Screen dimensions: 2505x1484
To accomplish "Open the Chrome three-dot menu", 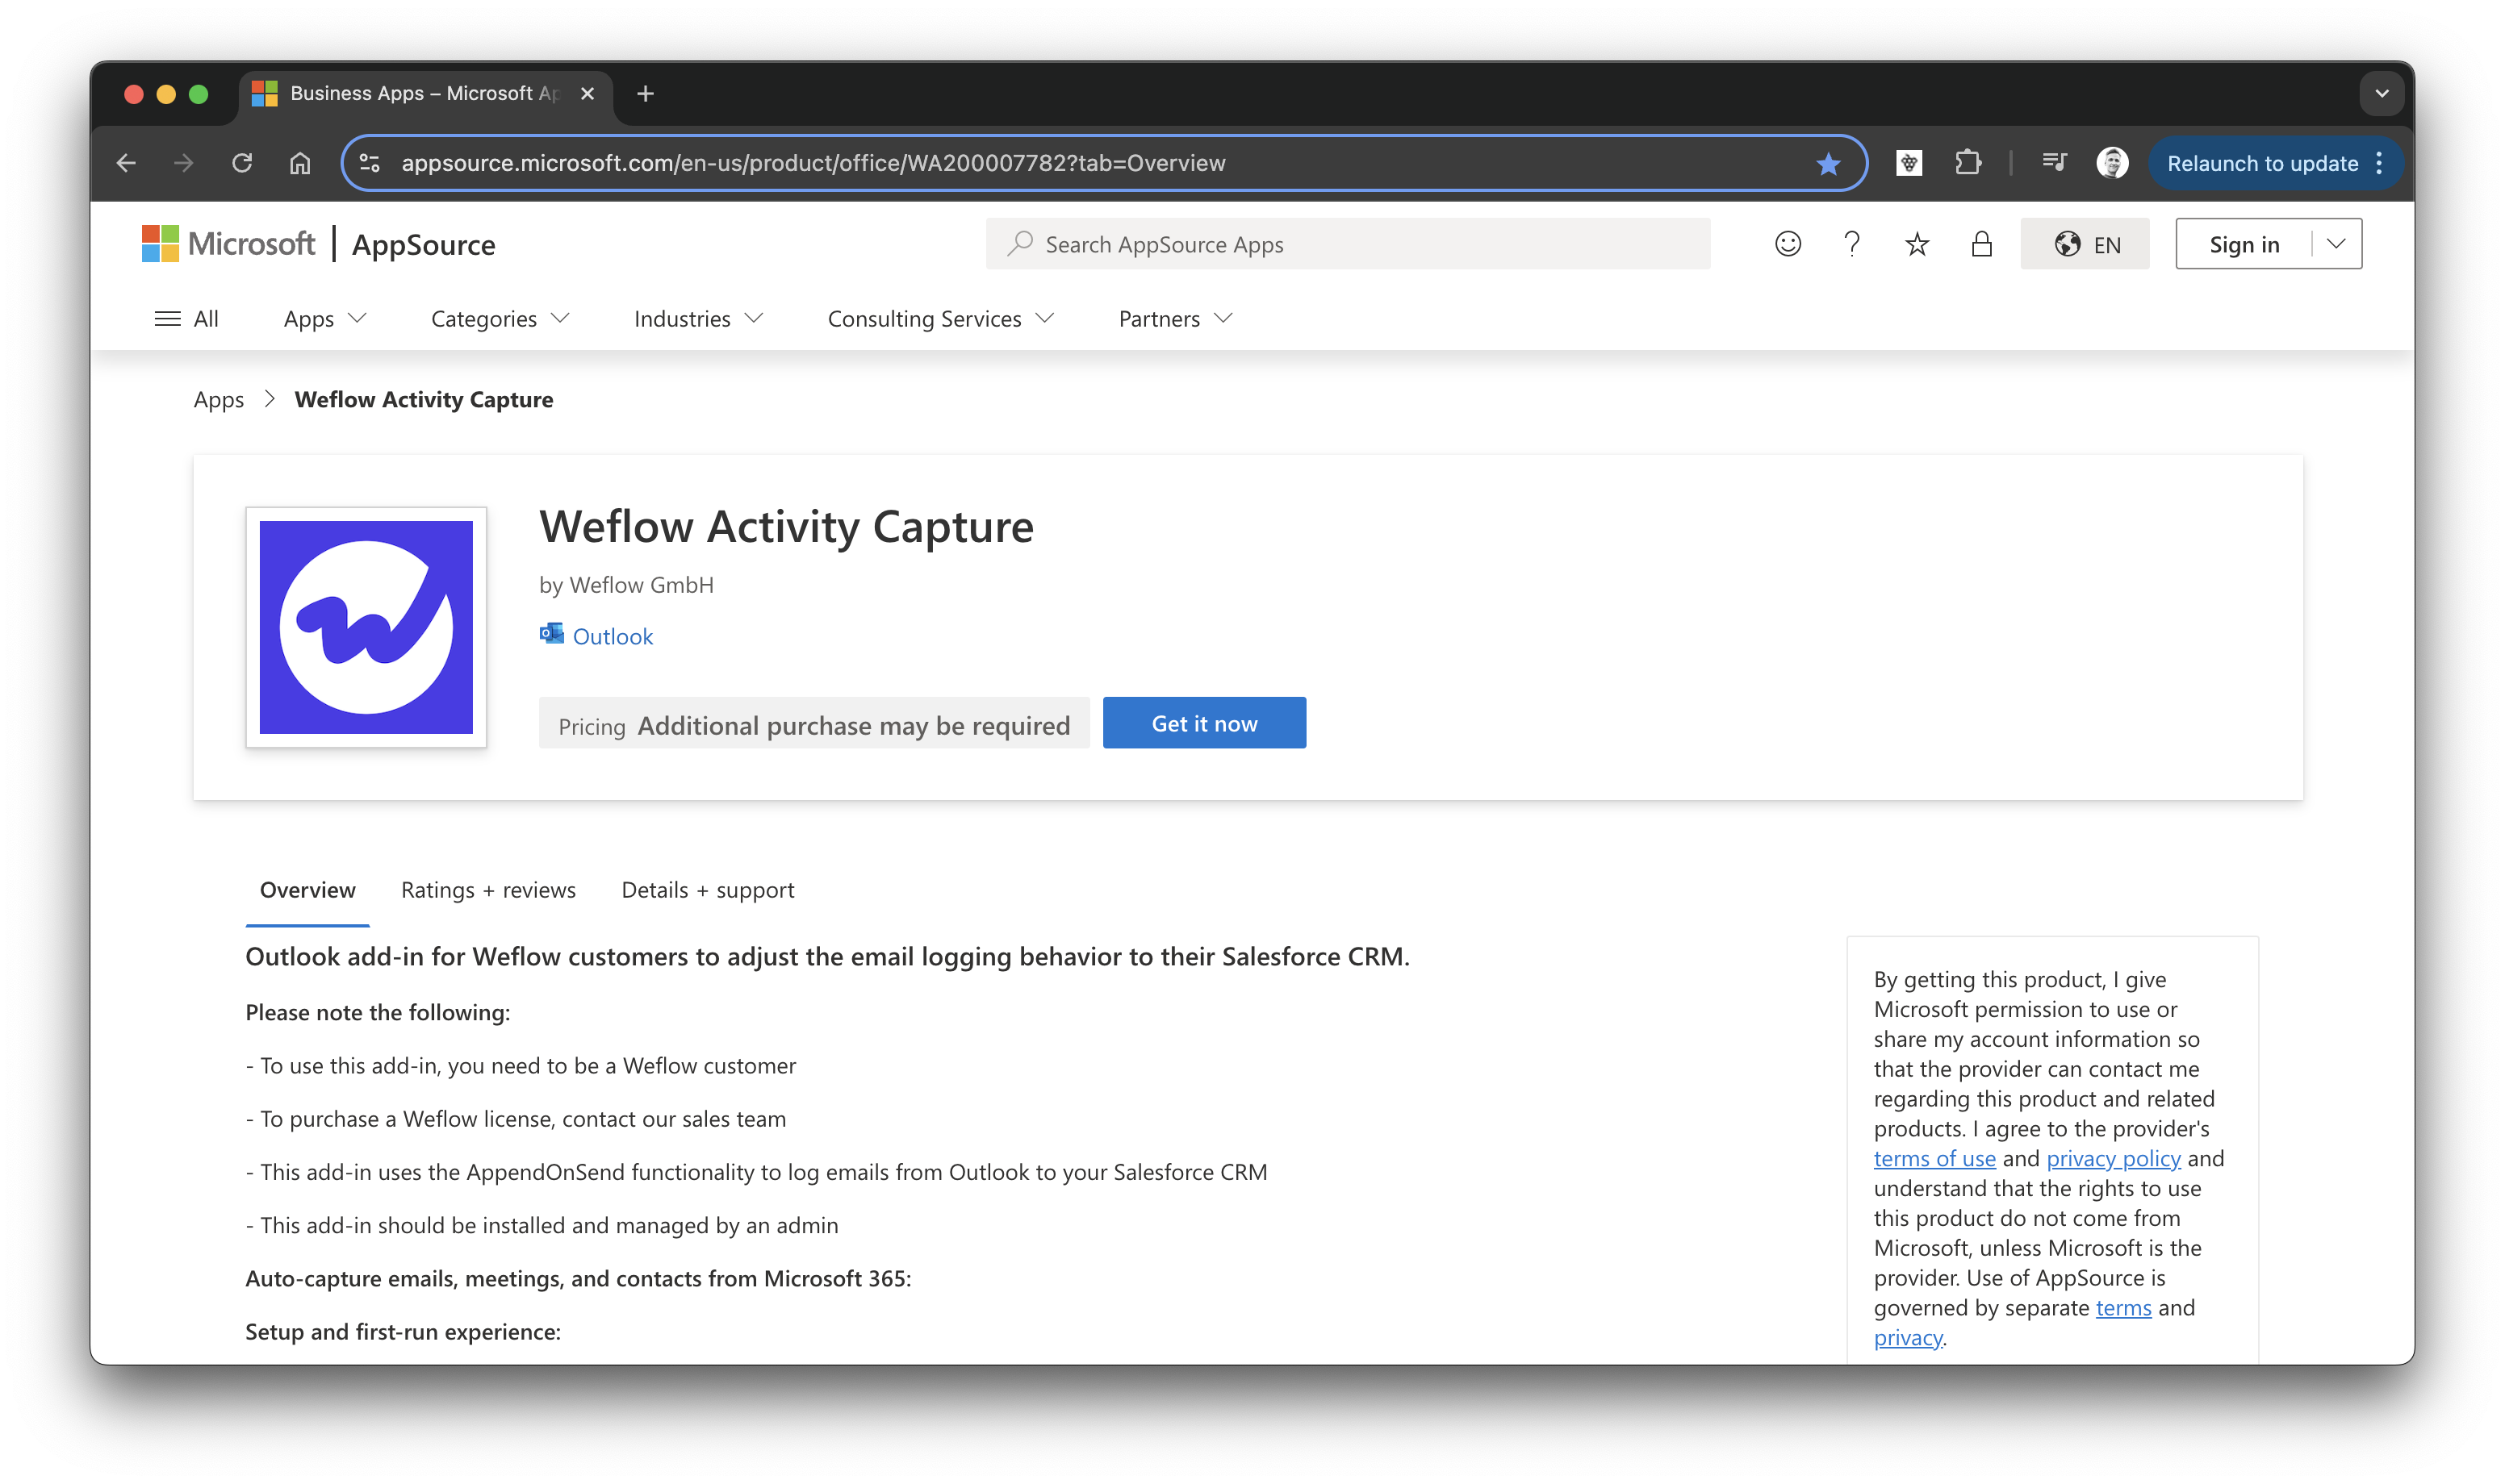I will [x=2380, y=163].
